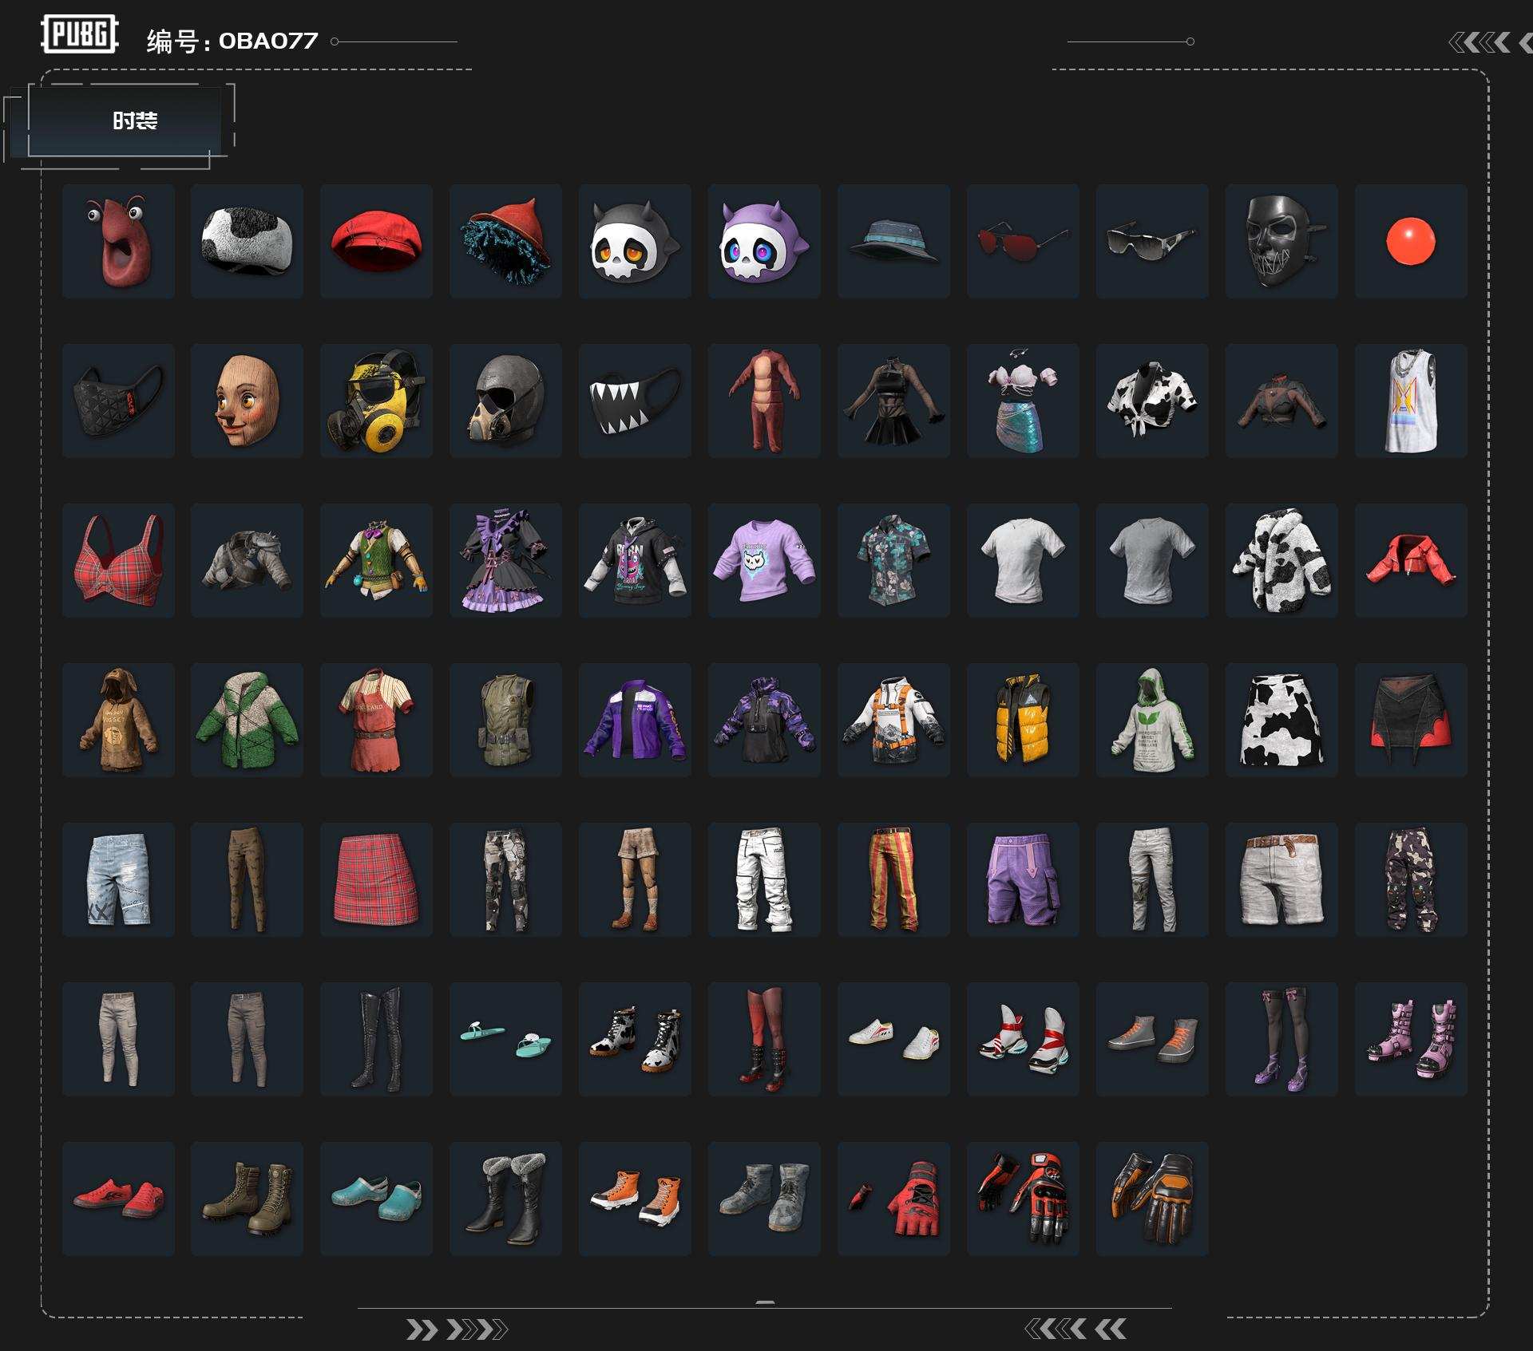Click the pink platform buckle boots
The width and height of the screenshot is (1533, 1351).
(x=1411, y=1039)
